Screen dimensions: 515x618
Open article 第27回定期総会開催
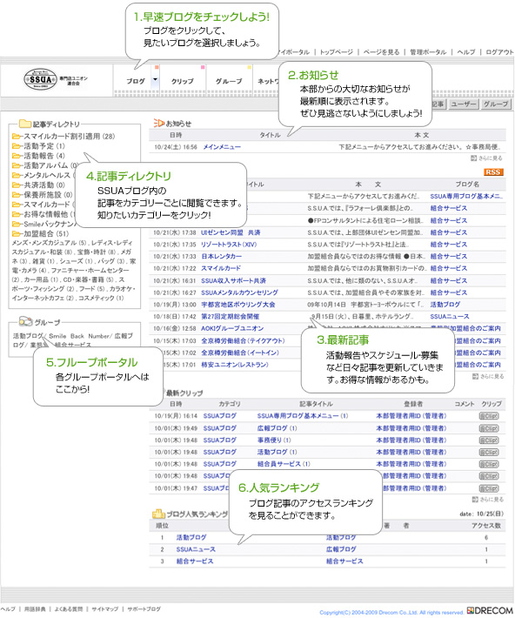[x=231, y=317]
